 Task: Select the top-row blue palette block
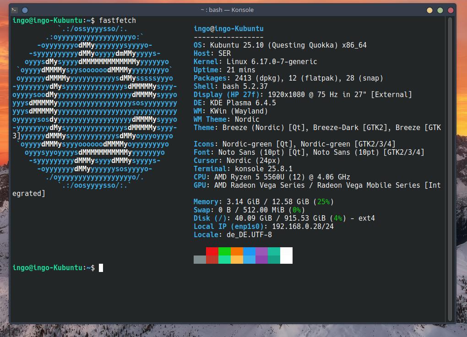(249, 251)
